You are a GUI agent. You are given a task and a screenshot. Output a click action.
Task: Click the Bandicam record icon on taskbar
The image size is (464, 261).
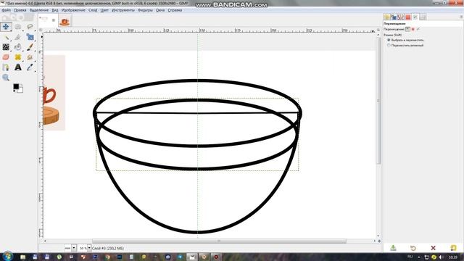(x=216, y=257)
